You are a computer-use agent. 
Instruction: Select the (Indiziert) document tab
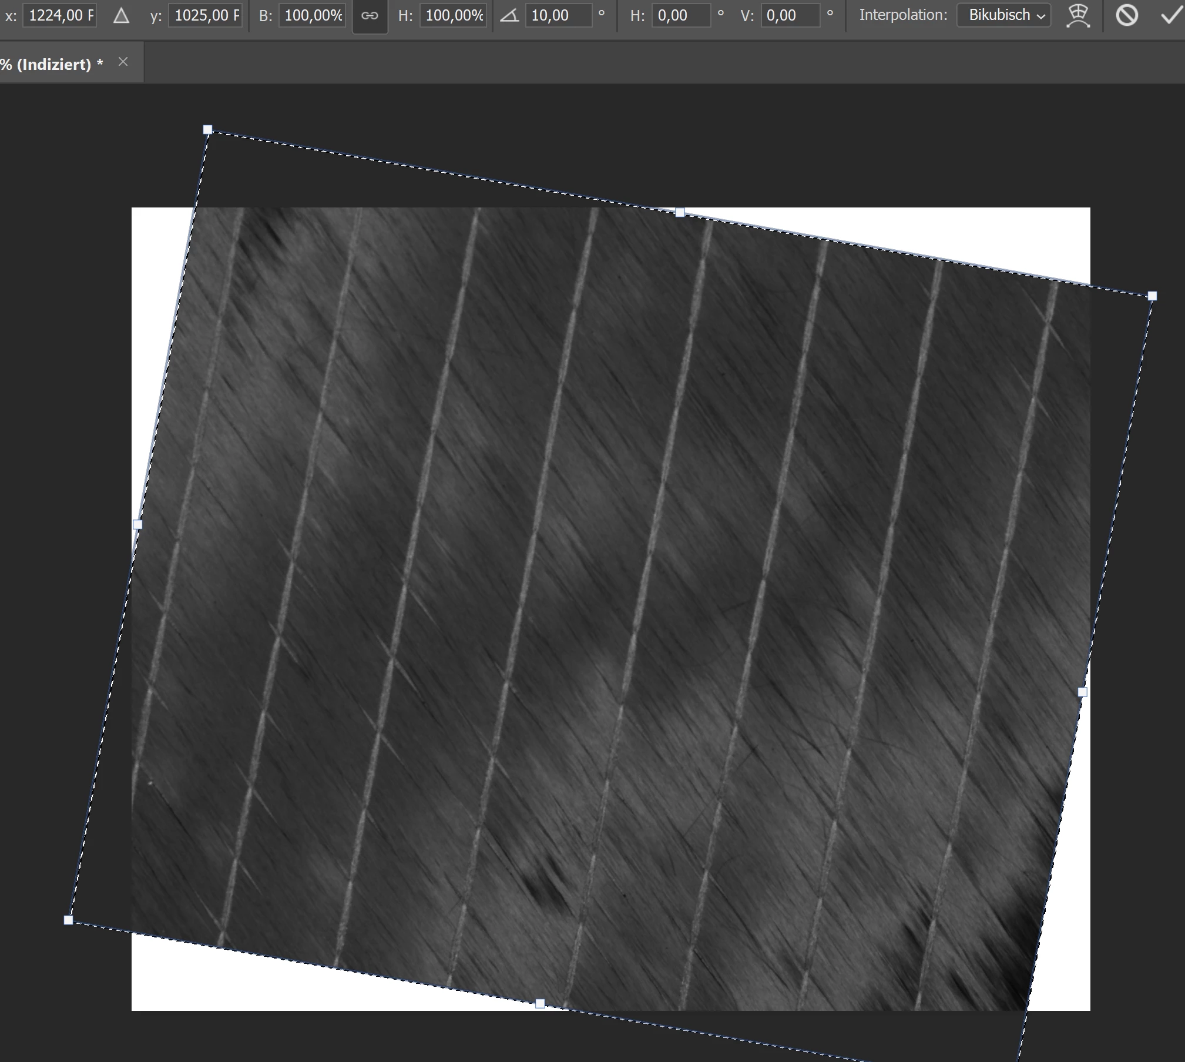point(53,64)
